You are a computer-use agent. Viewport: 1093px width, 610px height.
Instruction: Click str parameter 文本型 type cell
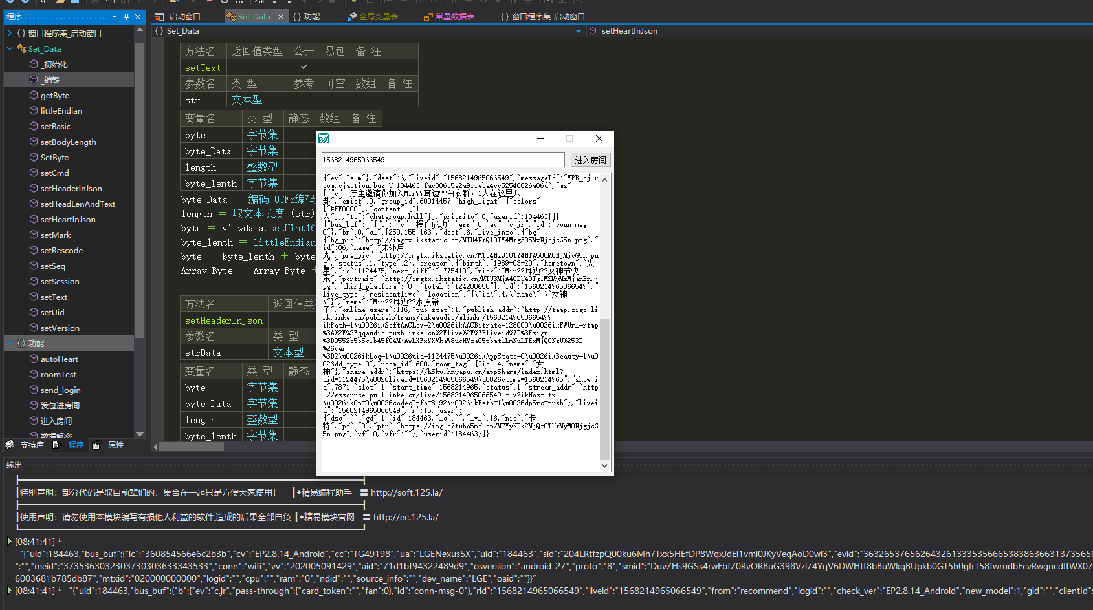[258, 100]
